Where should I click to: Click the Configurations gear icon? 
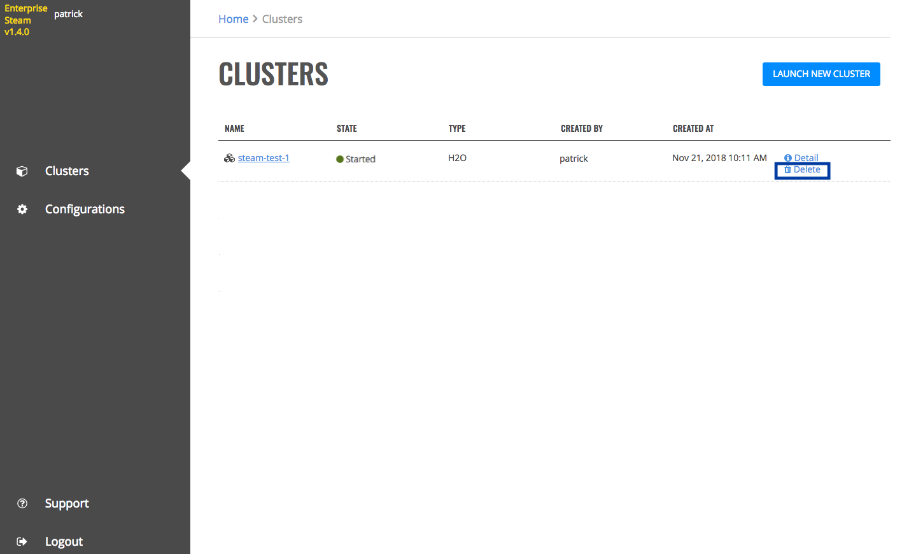tap(22, 210)
